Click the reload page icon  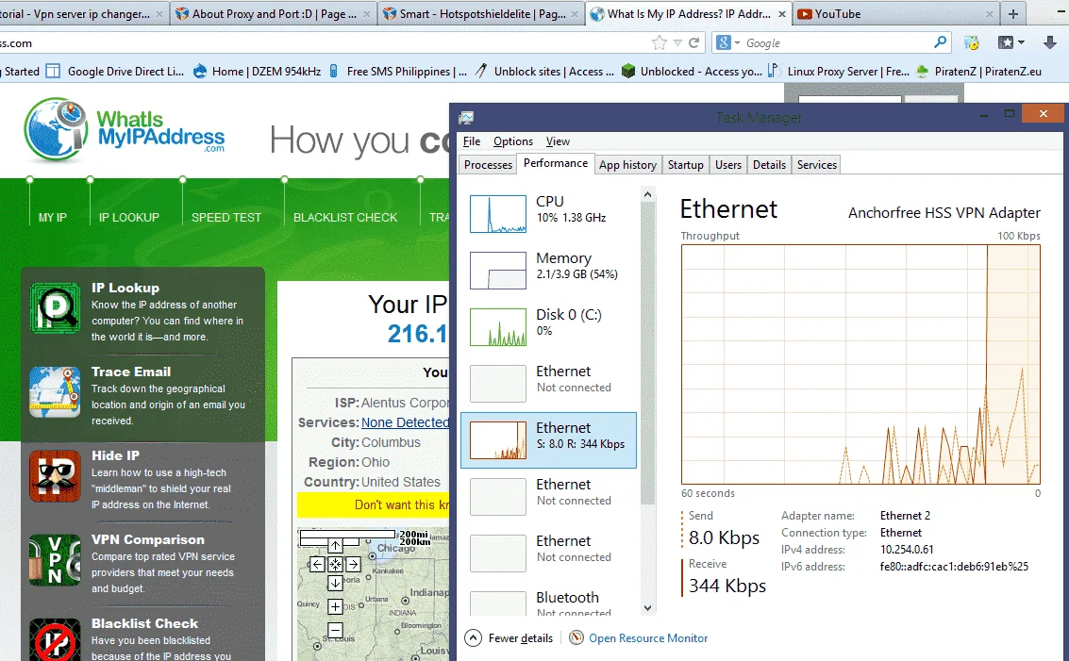(x=694, y=43)
